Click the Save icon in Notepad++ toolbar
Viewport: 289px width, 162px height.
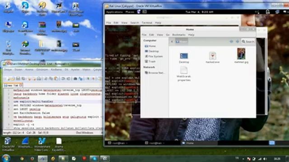tap(18, 79)
